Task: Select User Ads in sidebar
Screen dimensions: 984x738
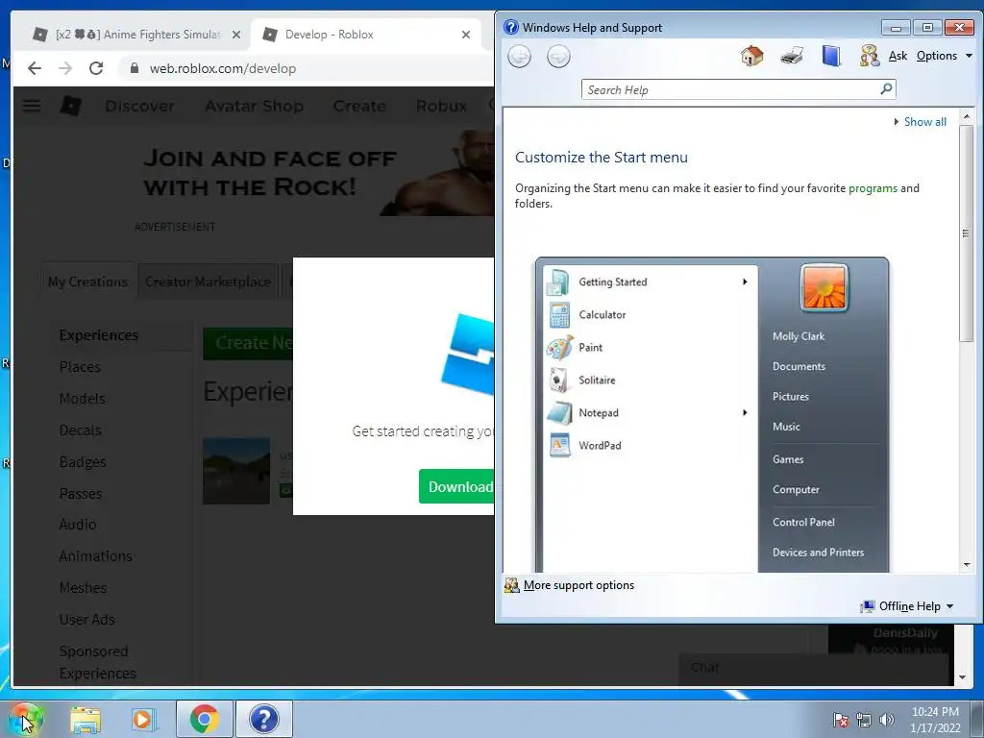Action: coord(87,620)
